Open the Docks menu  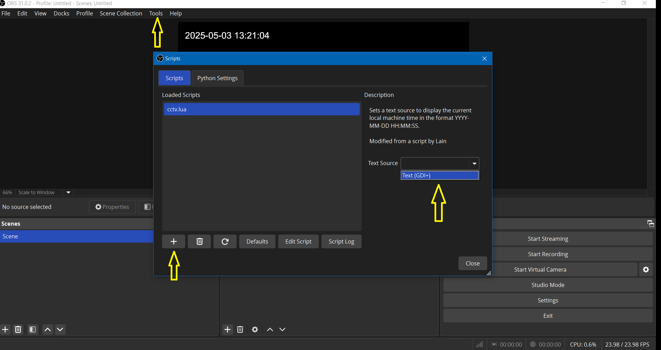pyautogui.click(x=61, y=13)
